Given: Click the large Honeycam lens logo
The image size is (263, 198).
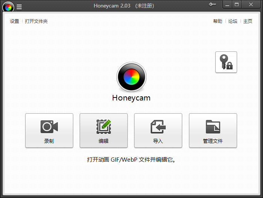Looking at the screenshot, I should click(131, 77).
